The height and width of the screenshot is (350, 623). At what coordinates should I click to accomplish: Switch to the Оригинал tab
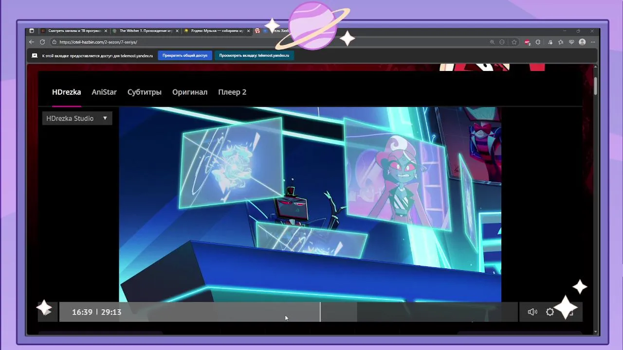tap(190, 92)
